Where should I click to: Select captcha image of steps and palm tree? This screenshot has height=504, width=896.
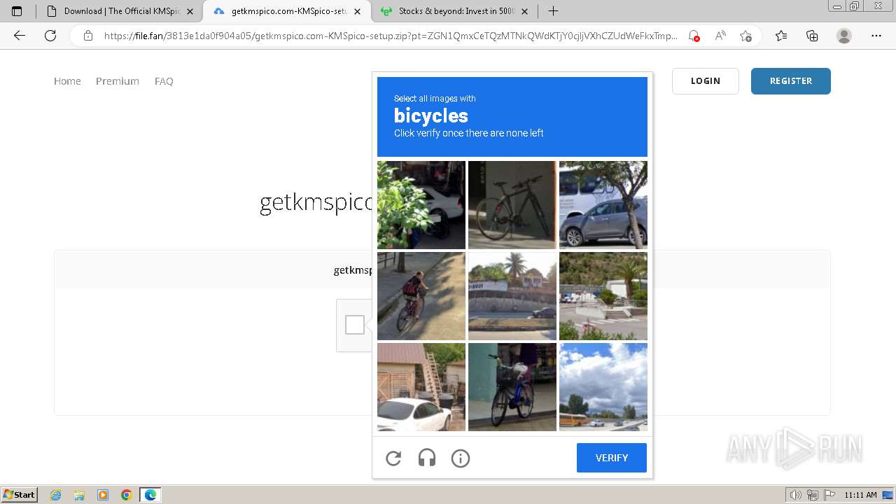tap(603, 296)
